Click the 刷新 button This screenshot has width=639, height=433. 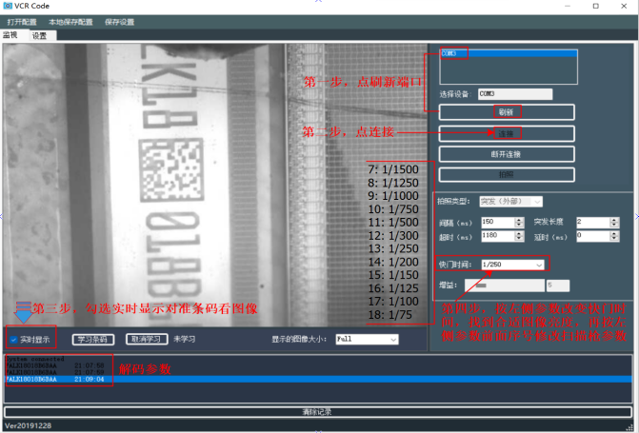(507, 112)
